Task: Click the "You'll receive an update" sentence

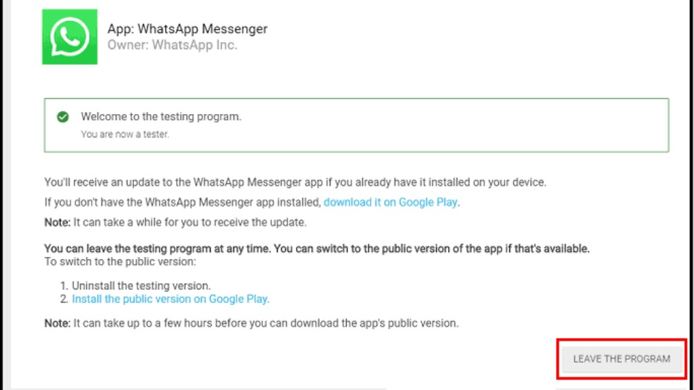Action: click(295, 182)
